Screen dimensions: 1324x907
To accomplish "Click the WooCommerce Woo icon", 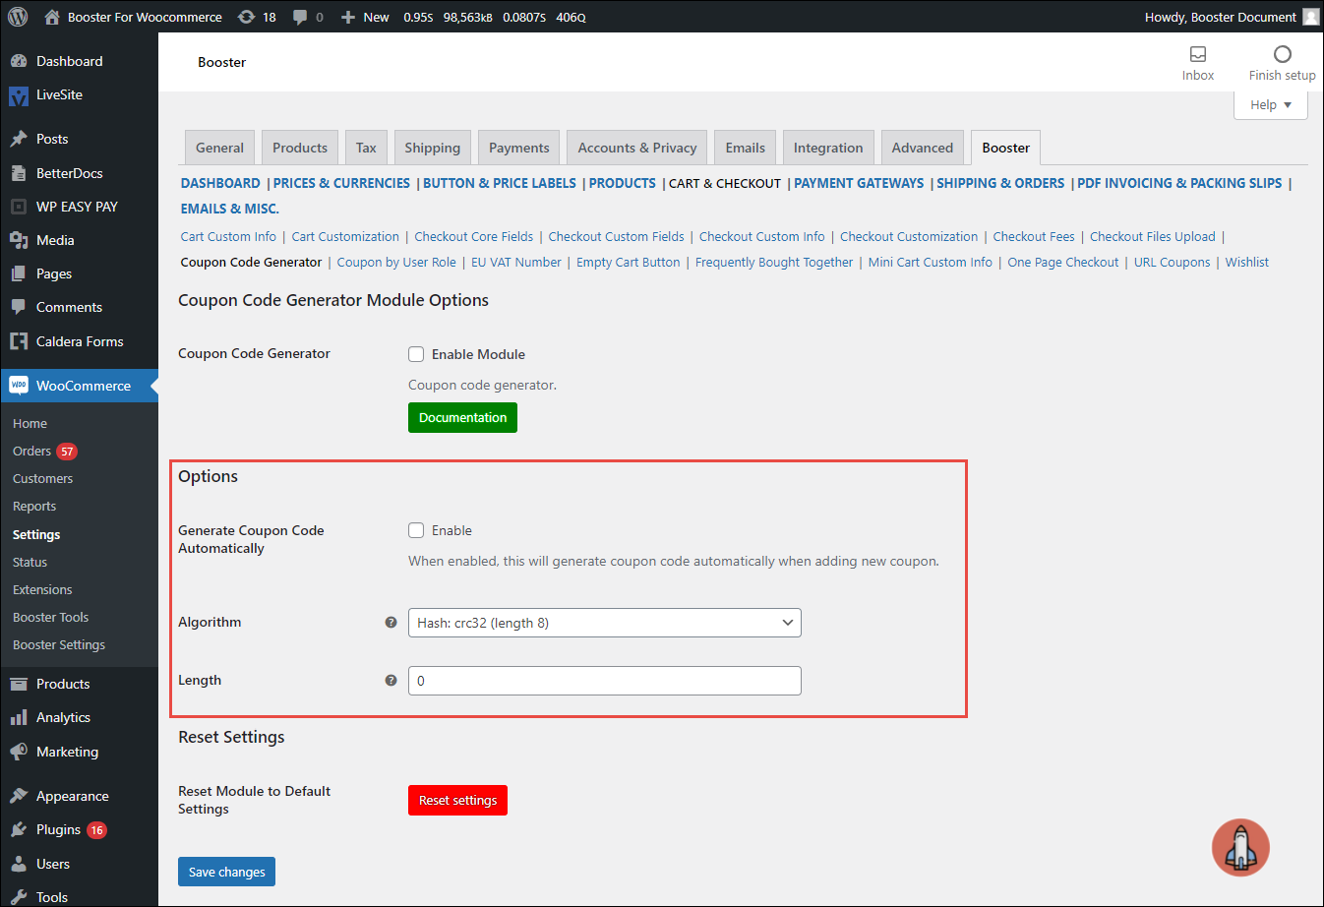I will (19, 386).
